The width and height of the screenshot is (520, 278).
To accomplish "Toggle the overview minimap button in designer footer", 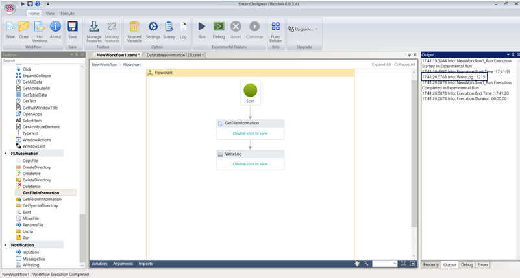I will click(412, 264).
